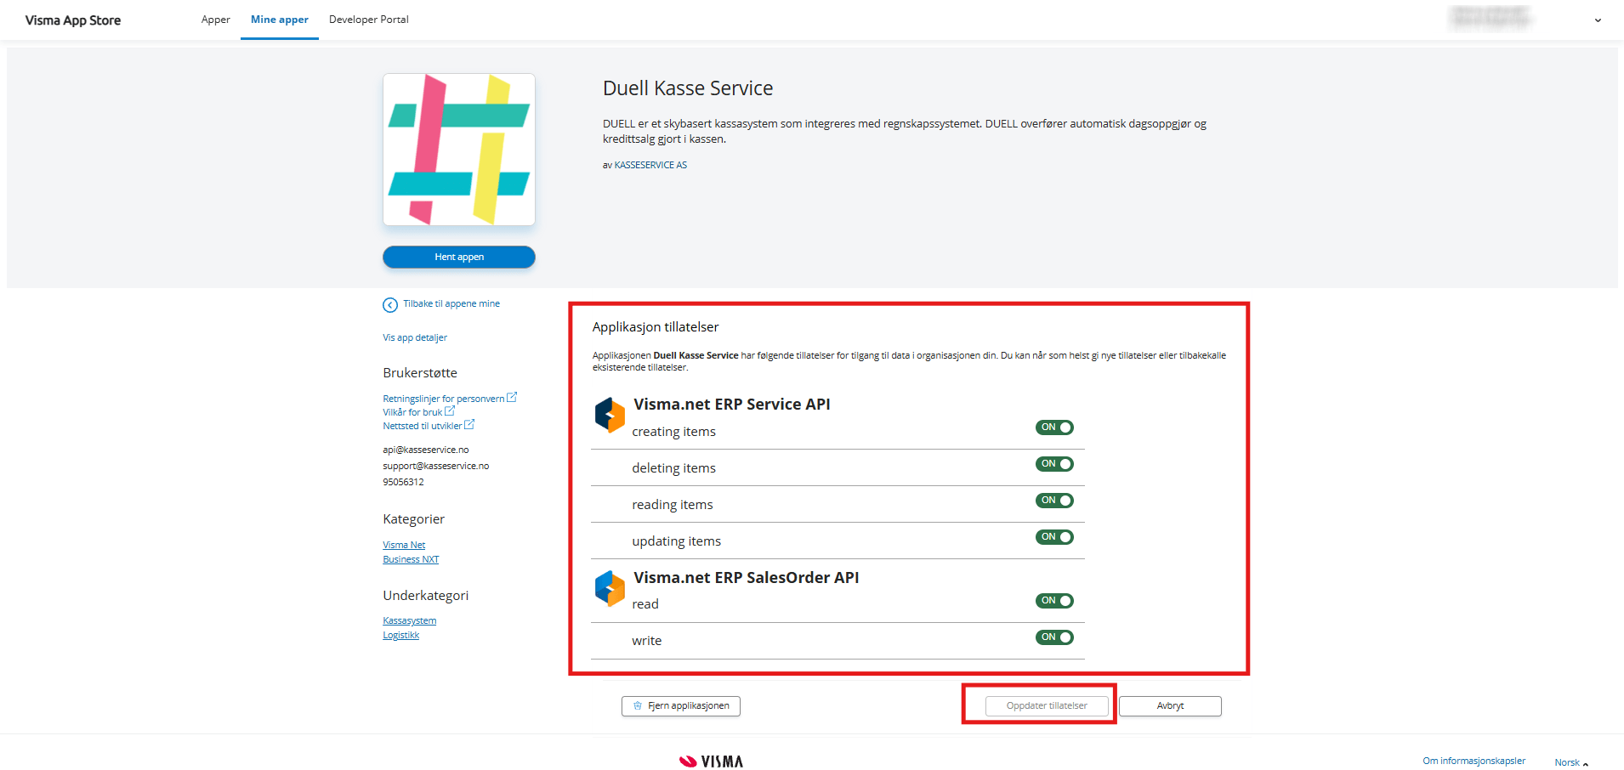Click external link icon beside Nettsted til utvikler
The width and height of the screenshot is (1624, 770).
coord(469,425)
